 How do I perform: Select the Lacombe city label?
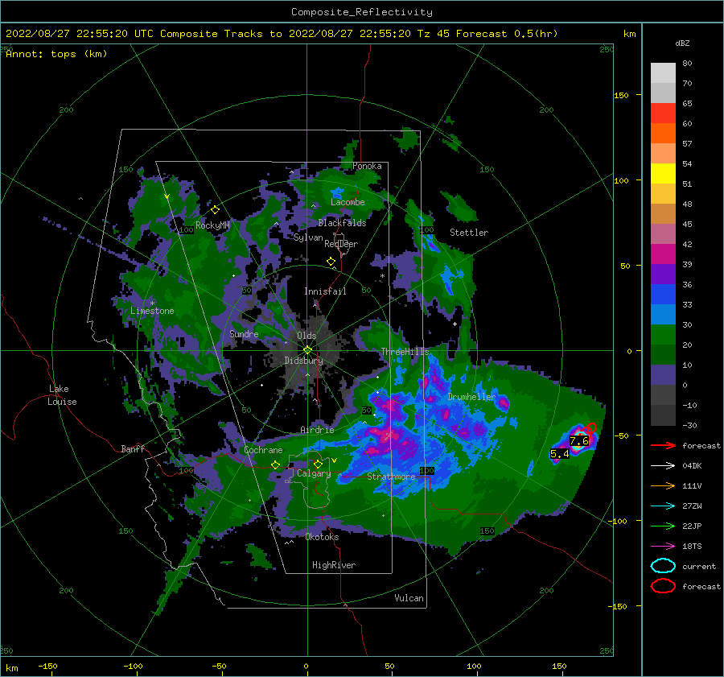tap(348, 202)
